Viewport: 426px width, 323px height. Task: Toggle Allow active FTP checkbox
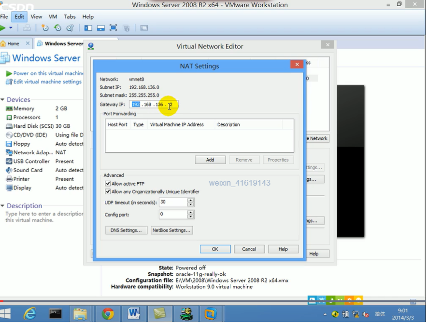tap(108, 184)
